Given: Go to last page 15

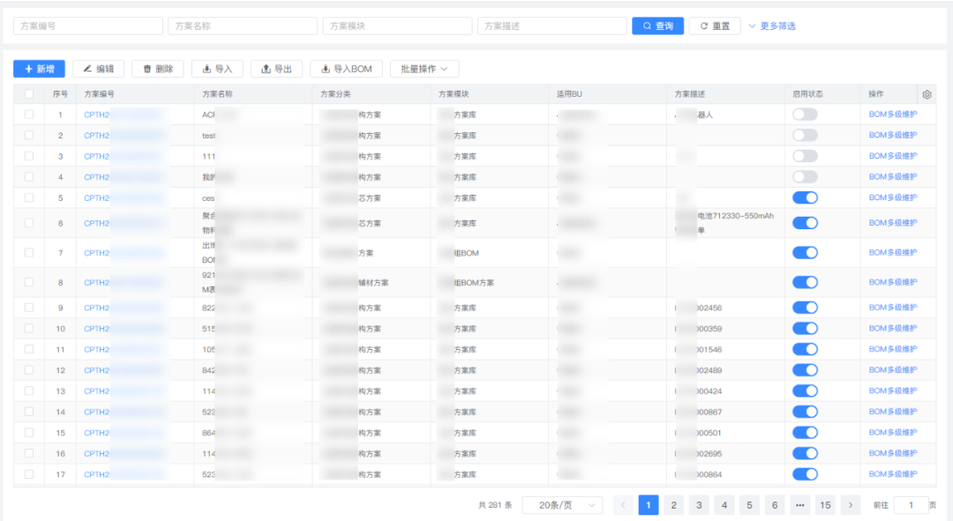Looking at the screenshot, I should tap(825, 505).
